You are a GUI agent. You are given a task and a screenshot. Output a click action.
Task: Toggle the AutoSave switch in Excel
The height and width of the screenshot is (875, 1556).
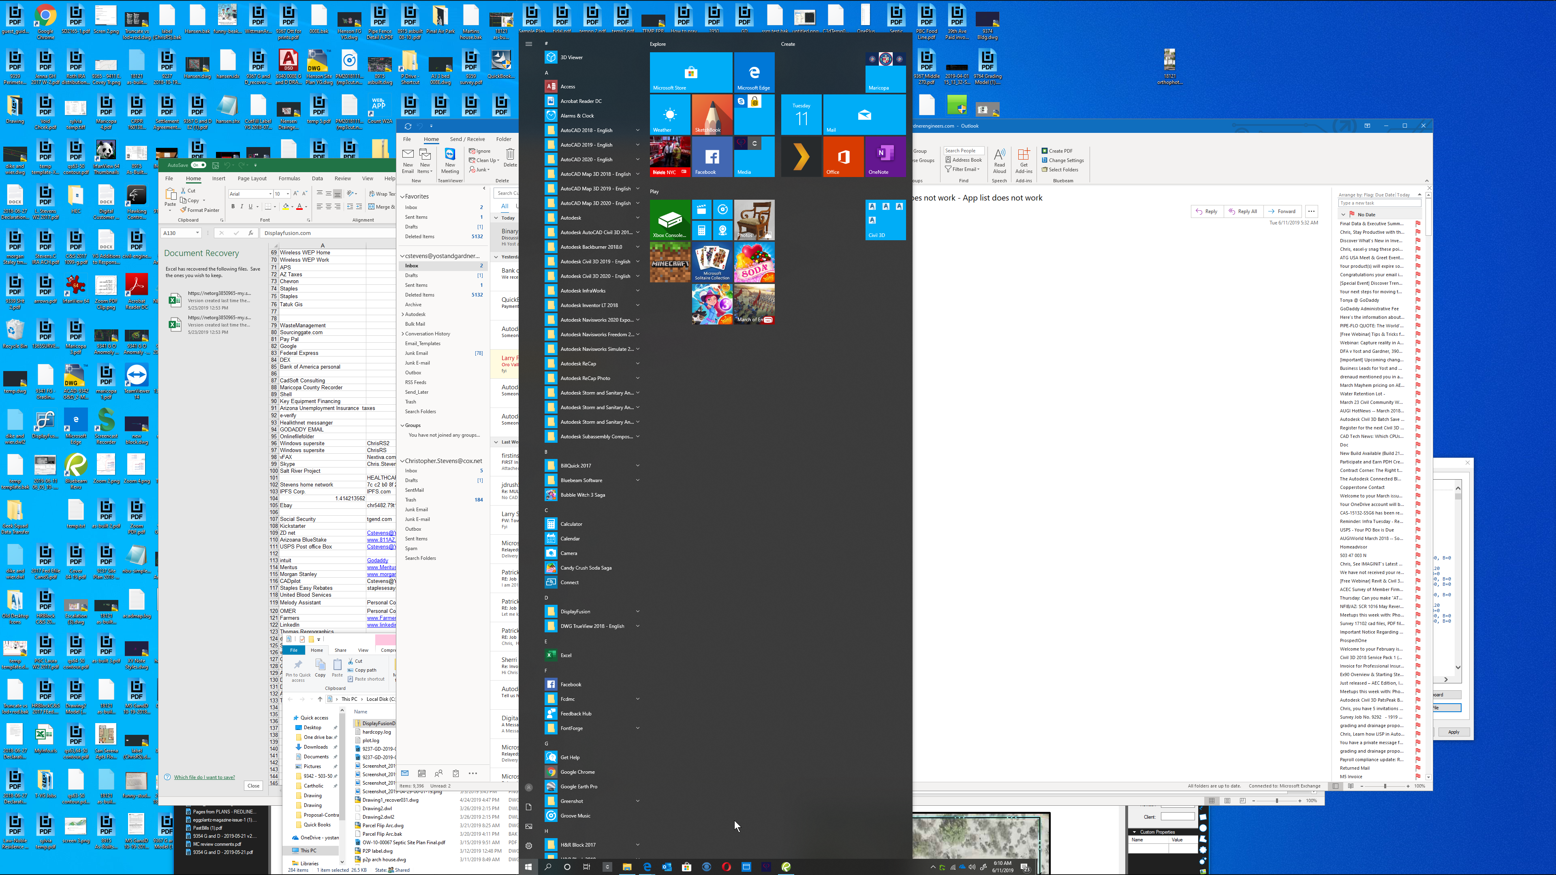point(199,165)
